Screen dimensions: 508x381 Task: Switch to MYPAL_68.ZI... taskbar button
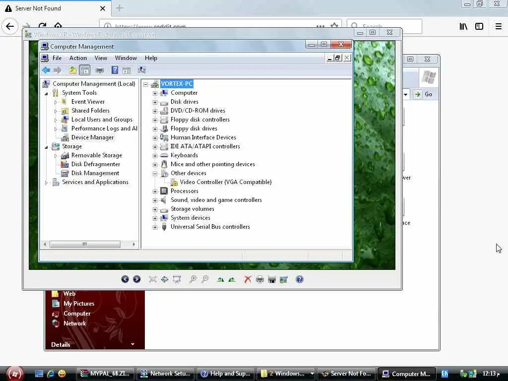tap(105, 374)
